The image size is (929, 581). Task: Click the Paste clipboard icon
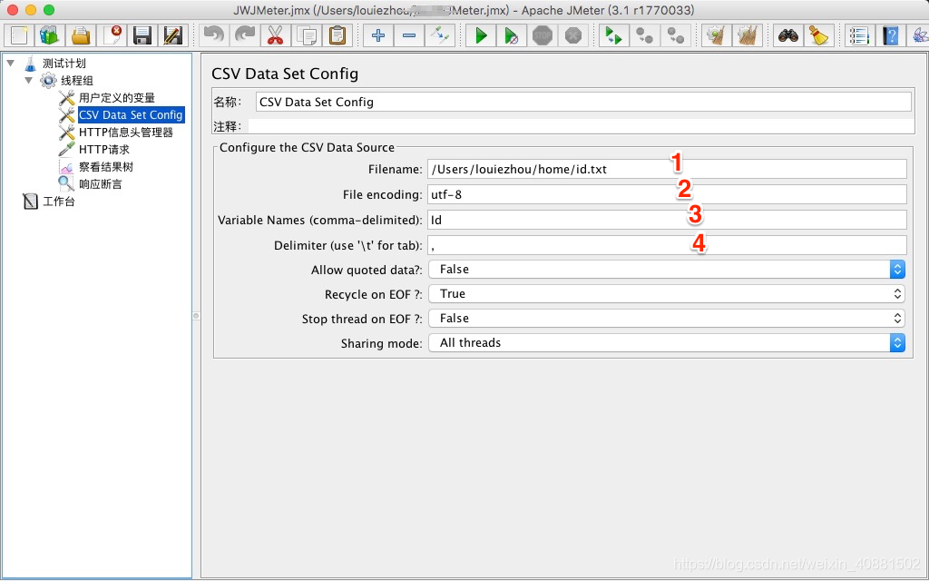[x=337, y=35]
